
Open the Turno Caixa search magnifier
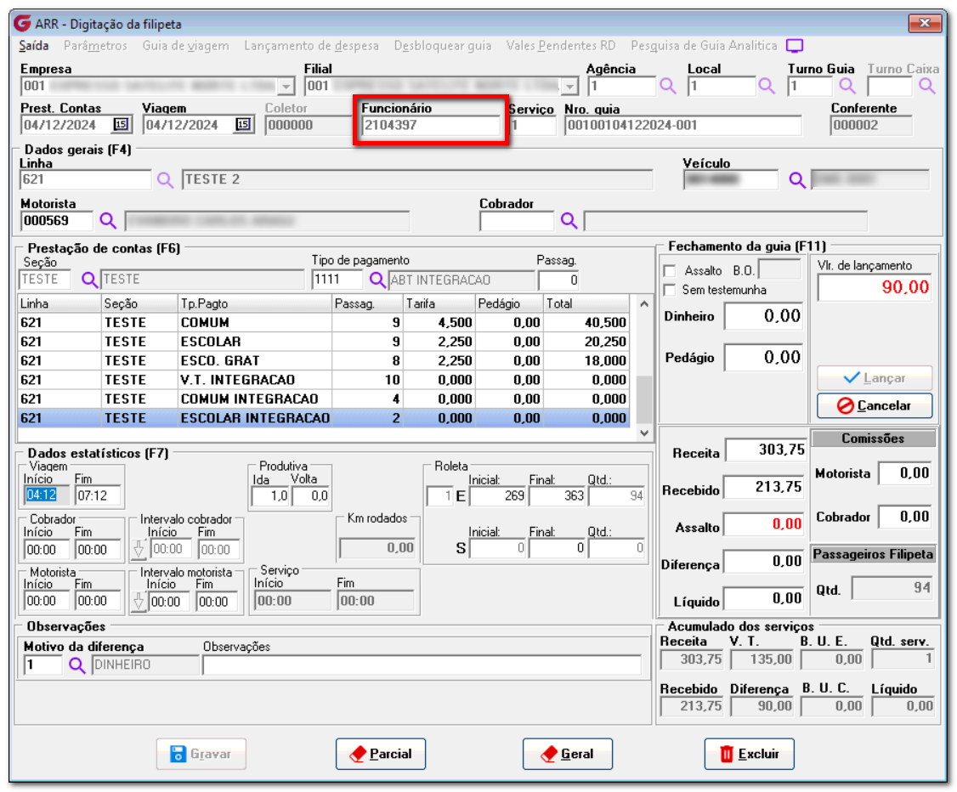[x=927, y=86]
